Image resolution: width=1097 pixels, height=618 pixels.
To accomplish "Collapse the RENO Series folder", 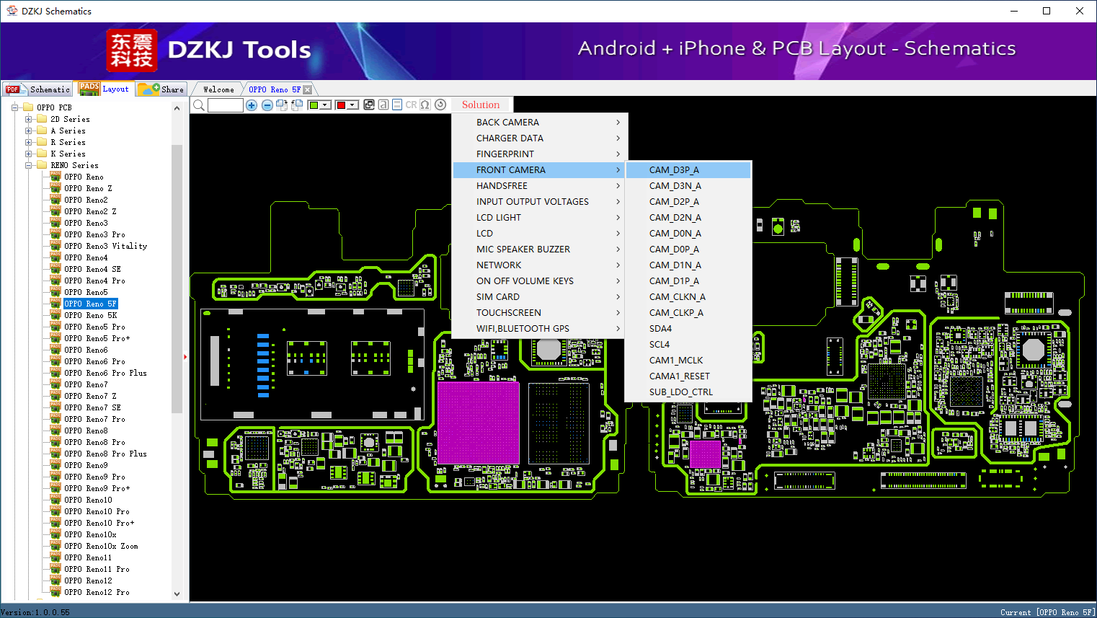I will [x=29, y=165].
